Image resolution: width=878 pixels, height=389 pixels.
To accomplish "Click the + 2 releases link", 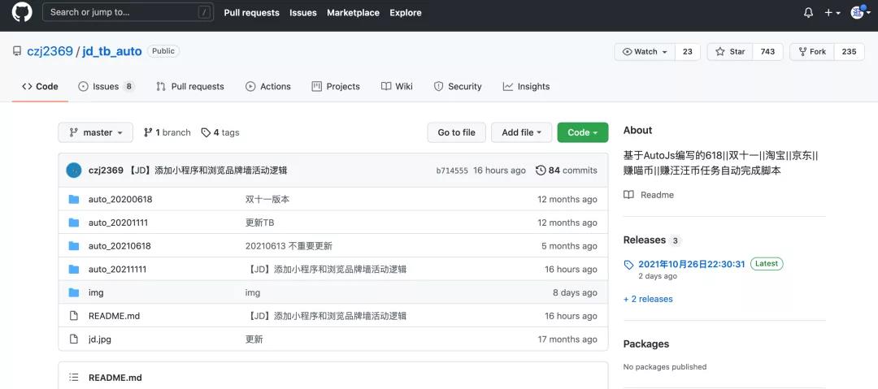I will coord(648,299).
